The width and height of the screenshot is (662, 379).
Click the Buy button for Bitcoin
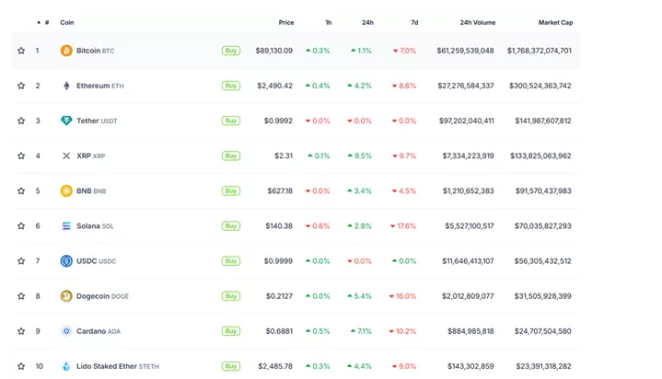coord(231,51)
